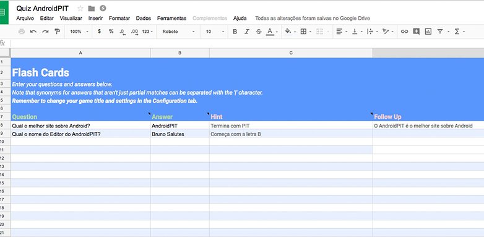Click the 'Todas as alterações foram salvas' status link

tap(313, 18)
